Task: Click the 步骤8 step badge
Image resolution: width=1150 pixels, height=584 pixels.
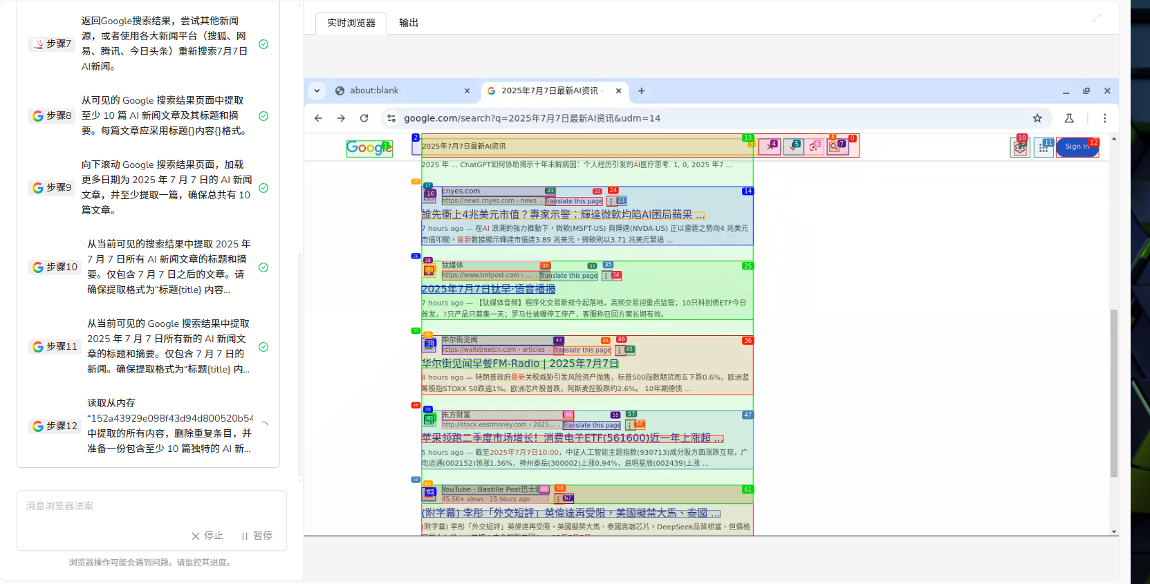Action: [x=53, y=115]
